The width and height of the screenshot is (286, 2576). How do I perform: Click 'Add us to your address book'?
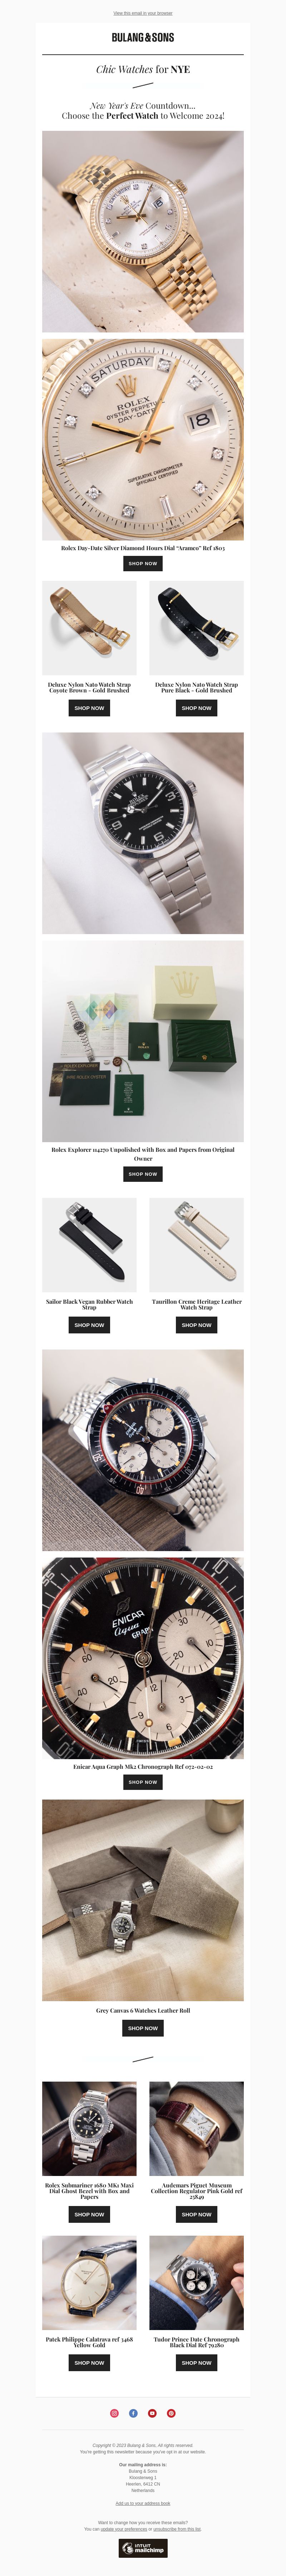pyautogui.click(x=143, y=2504)
